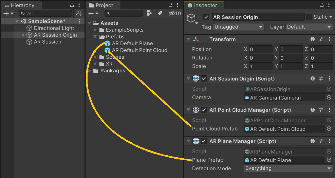Open AR Point Cloud Manager help icon

(313, 110)
